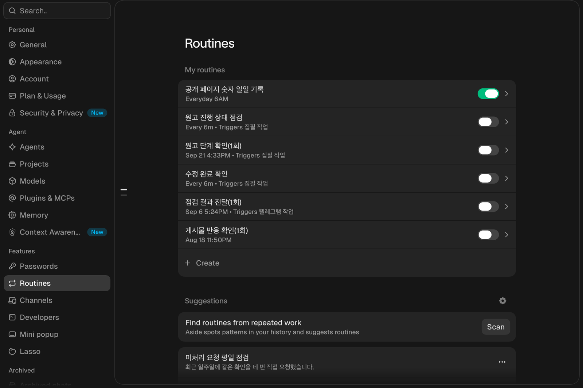This screenshot has width=583, height=388.
Task: Select Routines in the sidebar
Action: 57,283
